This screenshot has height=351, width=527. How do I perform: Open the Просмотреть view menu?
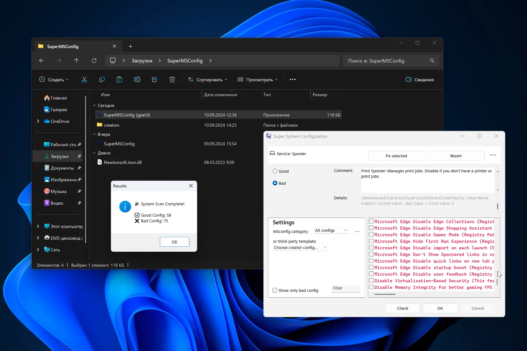[x=258, y=80]
